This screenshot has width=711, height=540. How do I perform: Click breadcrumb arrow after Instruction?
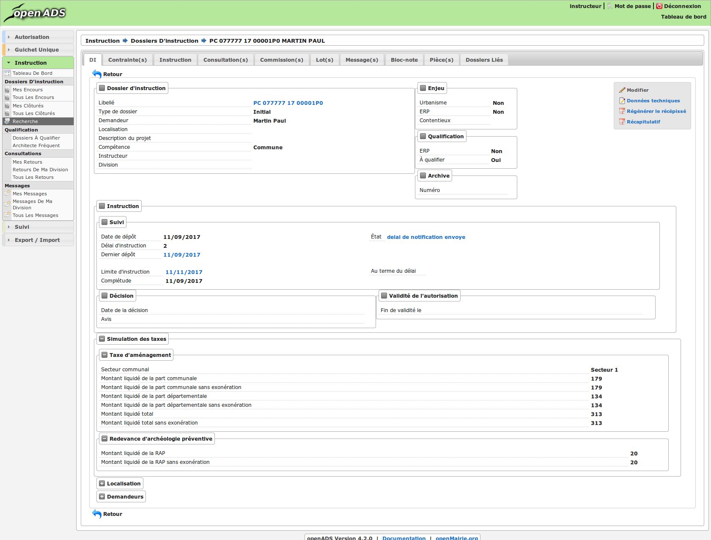[125, 41]
